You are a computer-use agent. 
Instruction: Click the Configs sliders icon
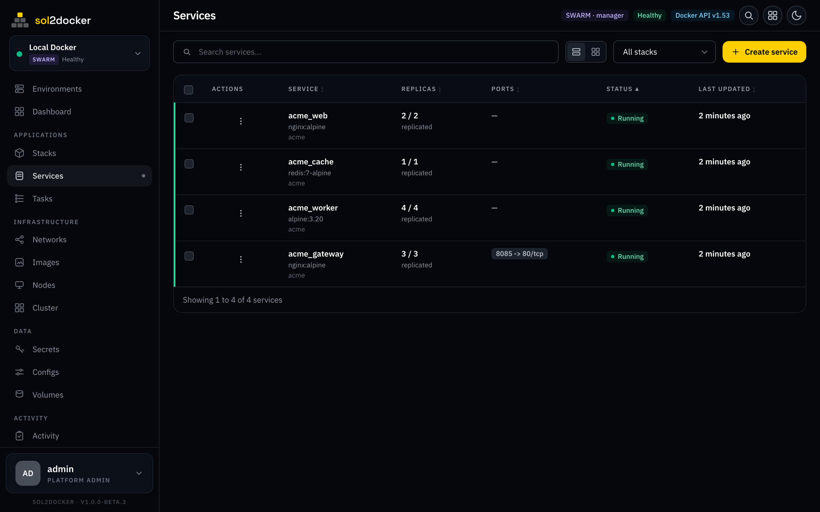pyautogui.click(x=19, y=372)
